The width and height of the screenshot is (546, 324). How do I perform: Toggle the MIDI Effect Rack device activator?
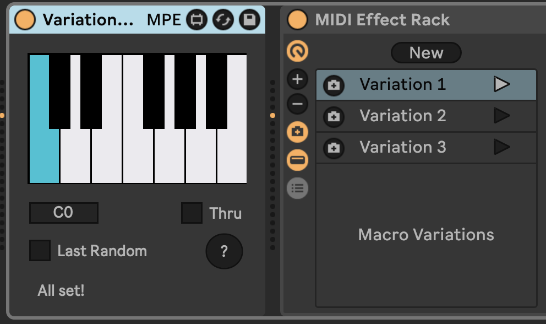pos(298,20)
